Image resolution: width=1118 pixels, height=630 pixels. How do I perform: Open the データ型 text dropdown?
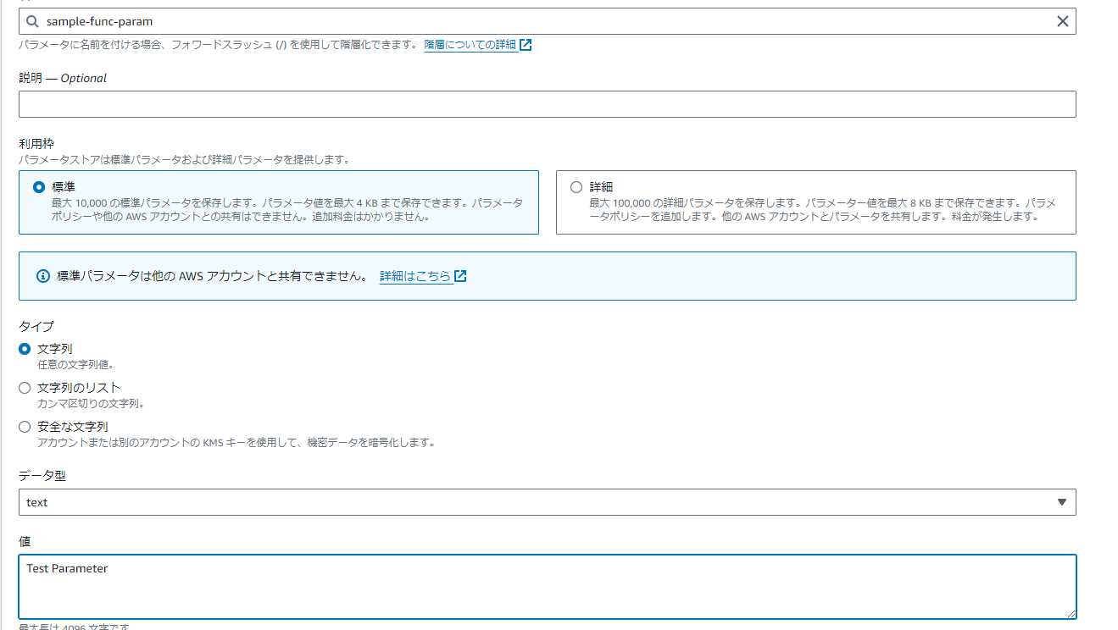(547, 502)
